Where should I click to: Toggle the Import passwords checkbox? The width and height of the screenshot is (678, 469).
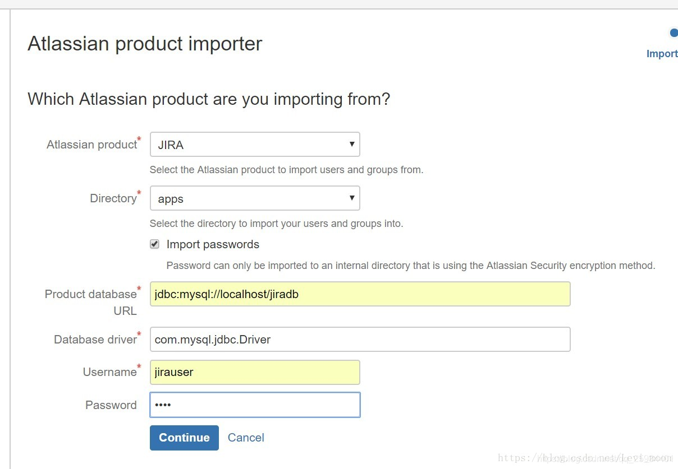pos(154,244)
